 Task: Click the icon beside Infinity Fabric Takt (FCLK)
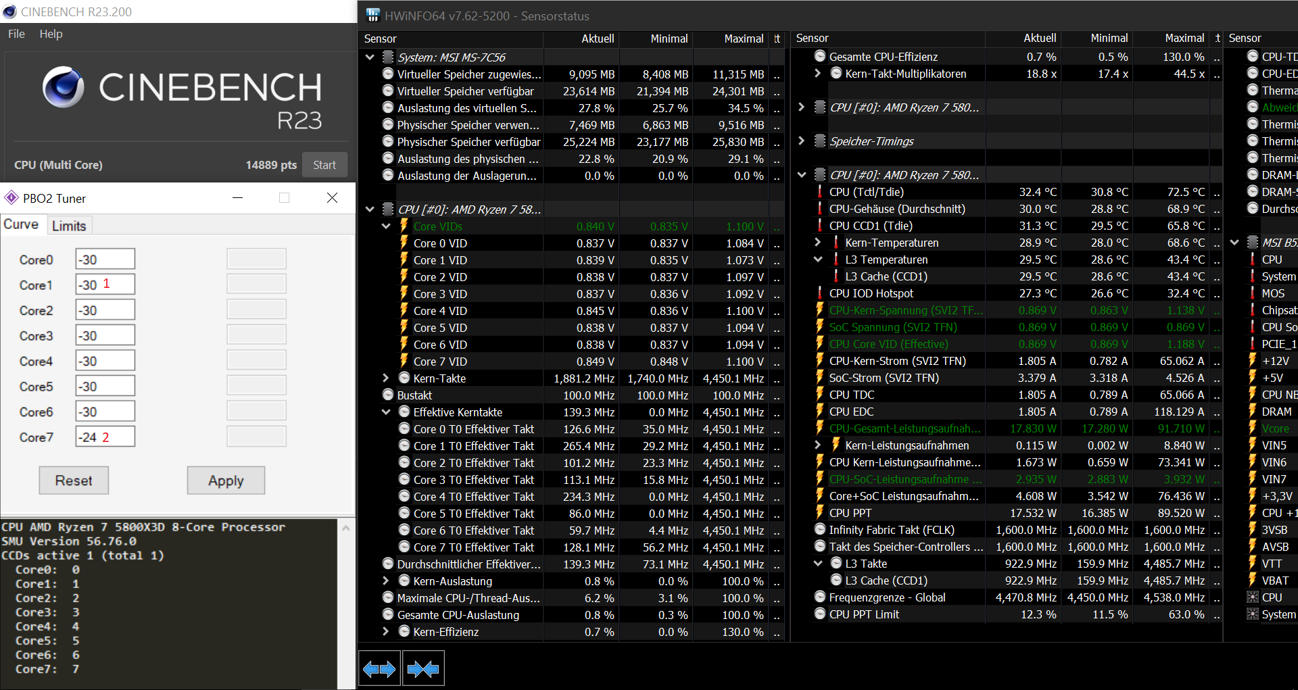point(820,530)
